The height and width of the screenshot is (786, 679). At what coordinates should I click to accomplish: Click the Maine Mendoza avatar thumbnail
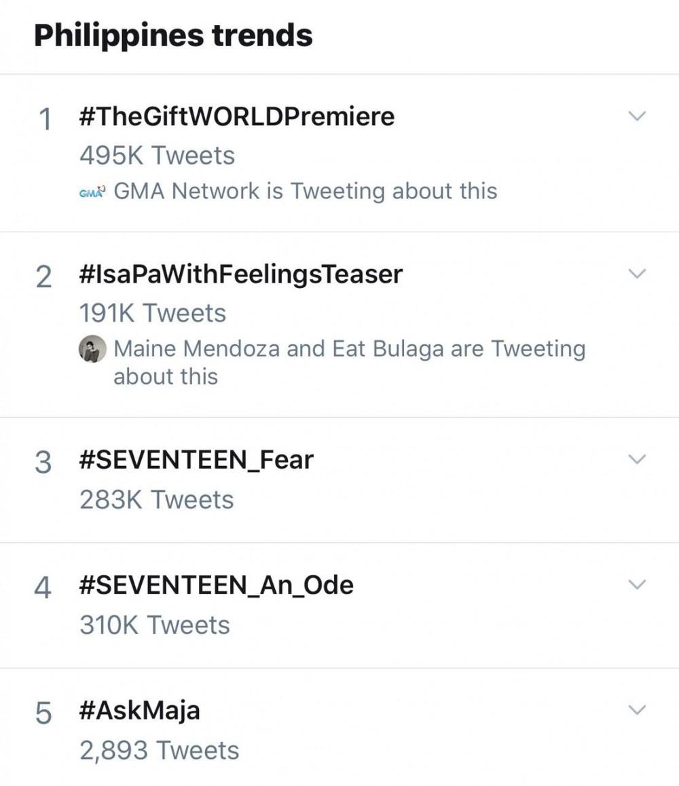93,349
